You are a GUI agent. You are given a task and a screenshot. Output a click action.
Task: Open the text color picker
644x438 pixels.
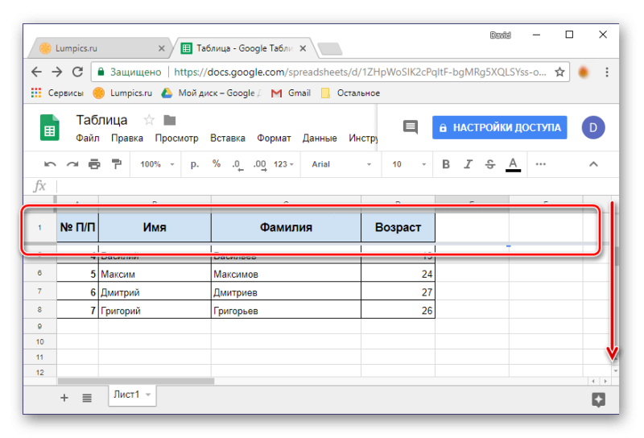513,164
